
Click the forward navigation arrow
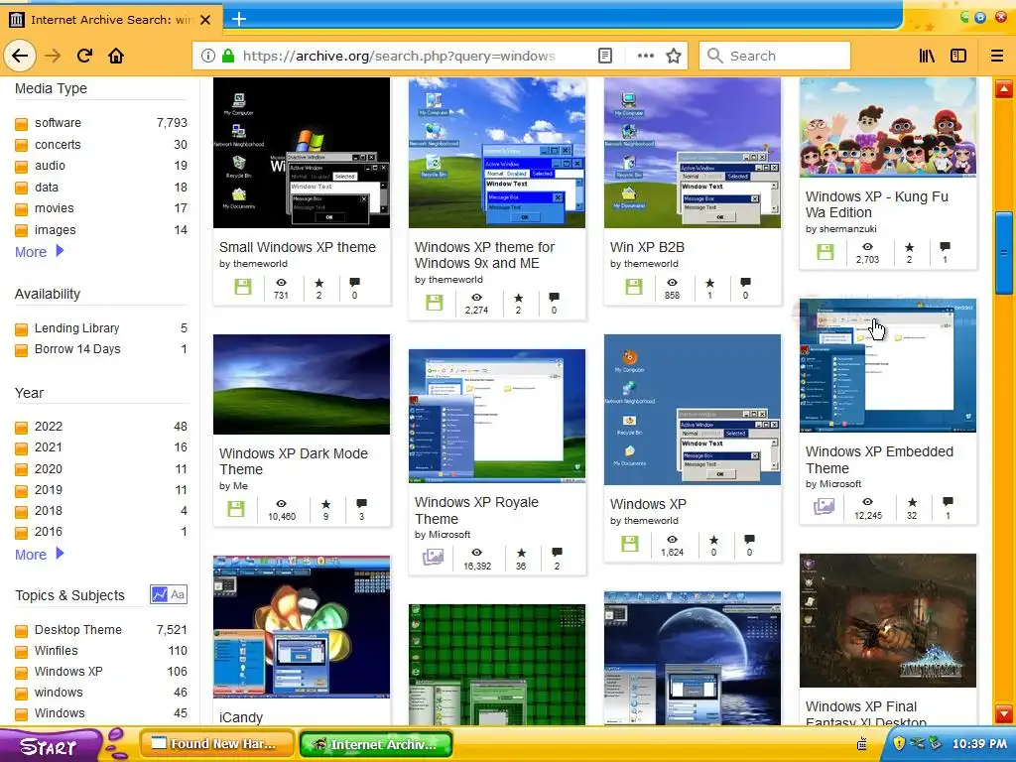(x=53, y=56)
